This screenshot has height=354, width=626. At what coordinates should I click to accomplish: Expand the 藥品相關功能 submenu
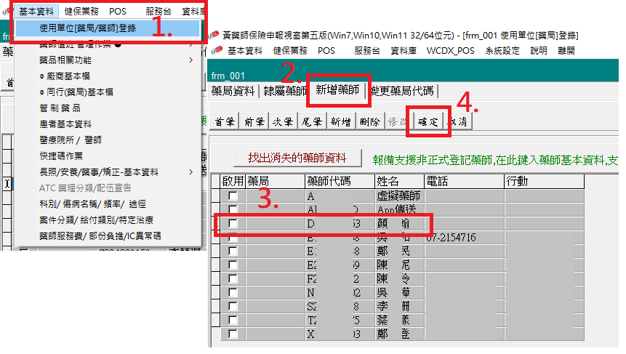pos(116,60)
